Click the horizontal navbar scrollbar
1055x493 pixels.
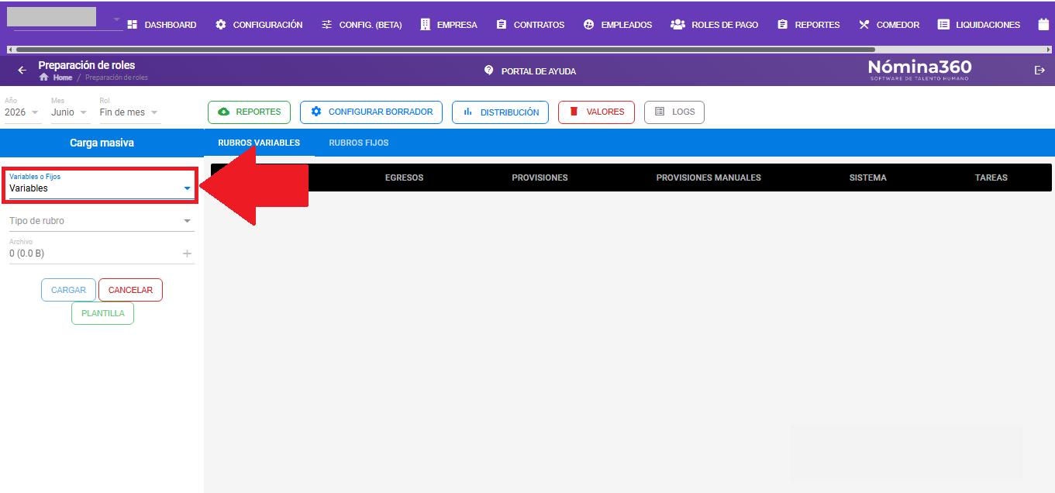pyautogui.click(x=446, y=50)
